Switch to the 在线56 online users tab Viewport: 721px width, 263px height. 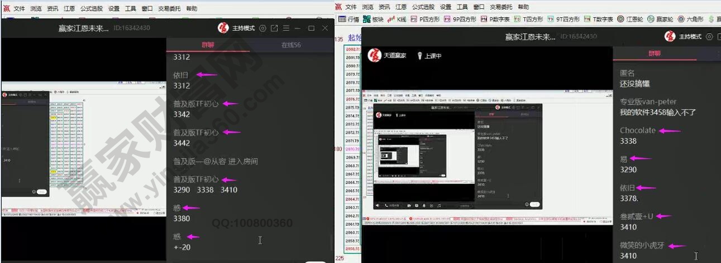291,45
